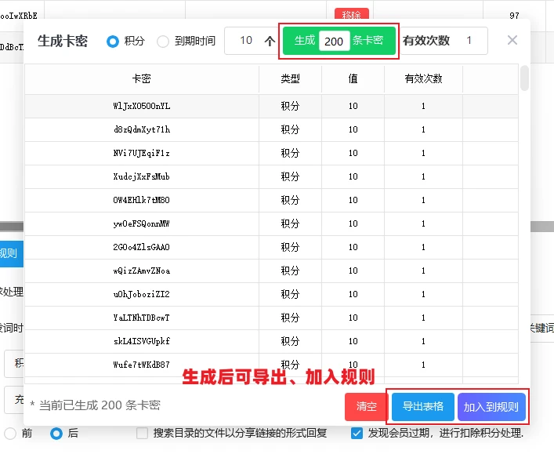Click the points value field showing 10
This screenshot has height=454, width=554.
pos(246,41)
